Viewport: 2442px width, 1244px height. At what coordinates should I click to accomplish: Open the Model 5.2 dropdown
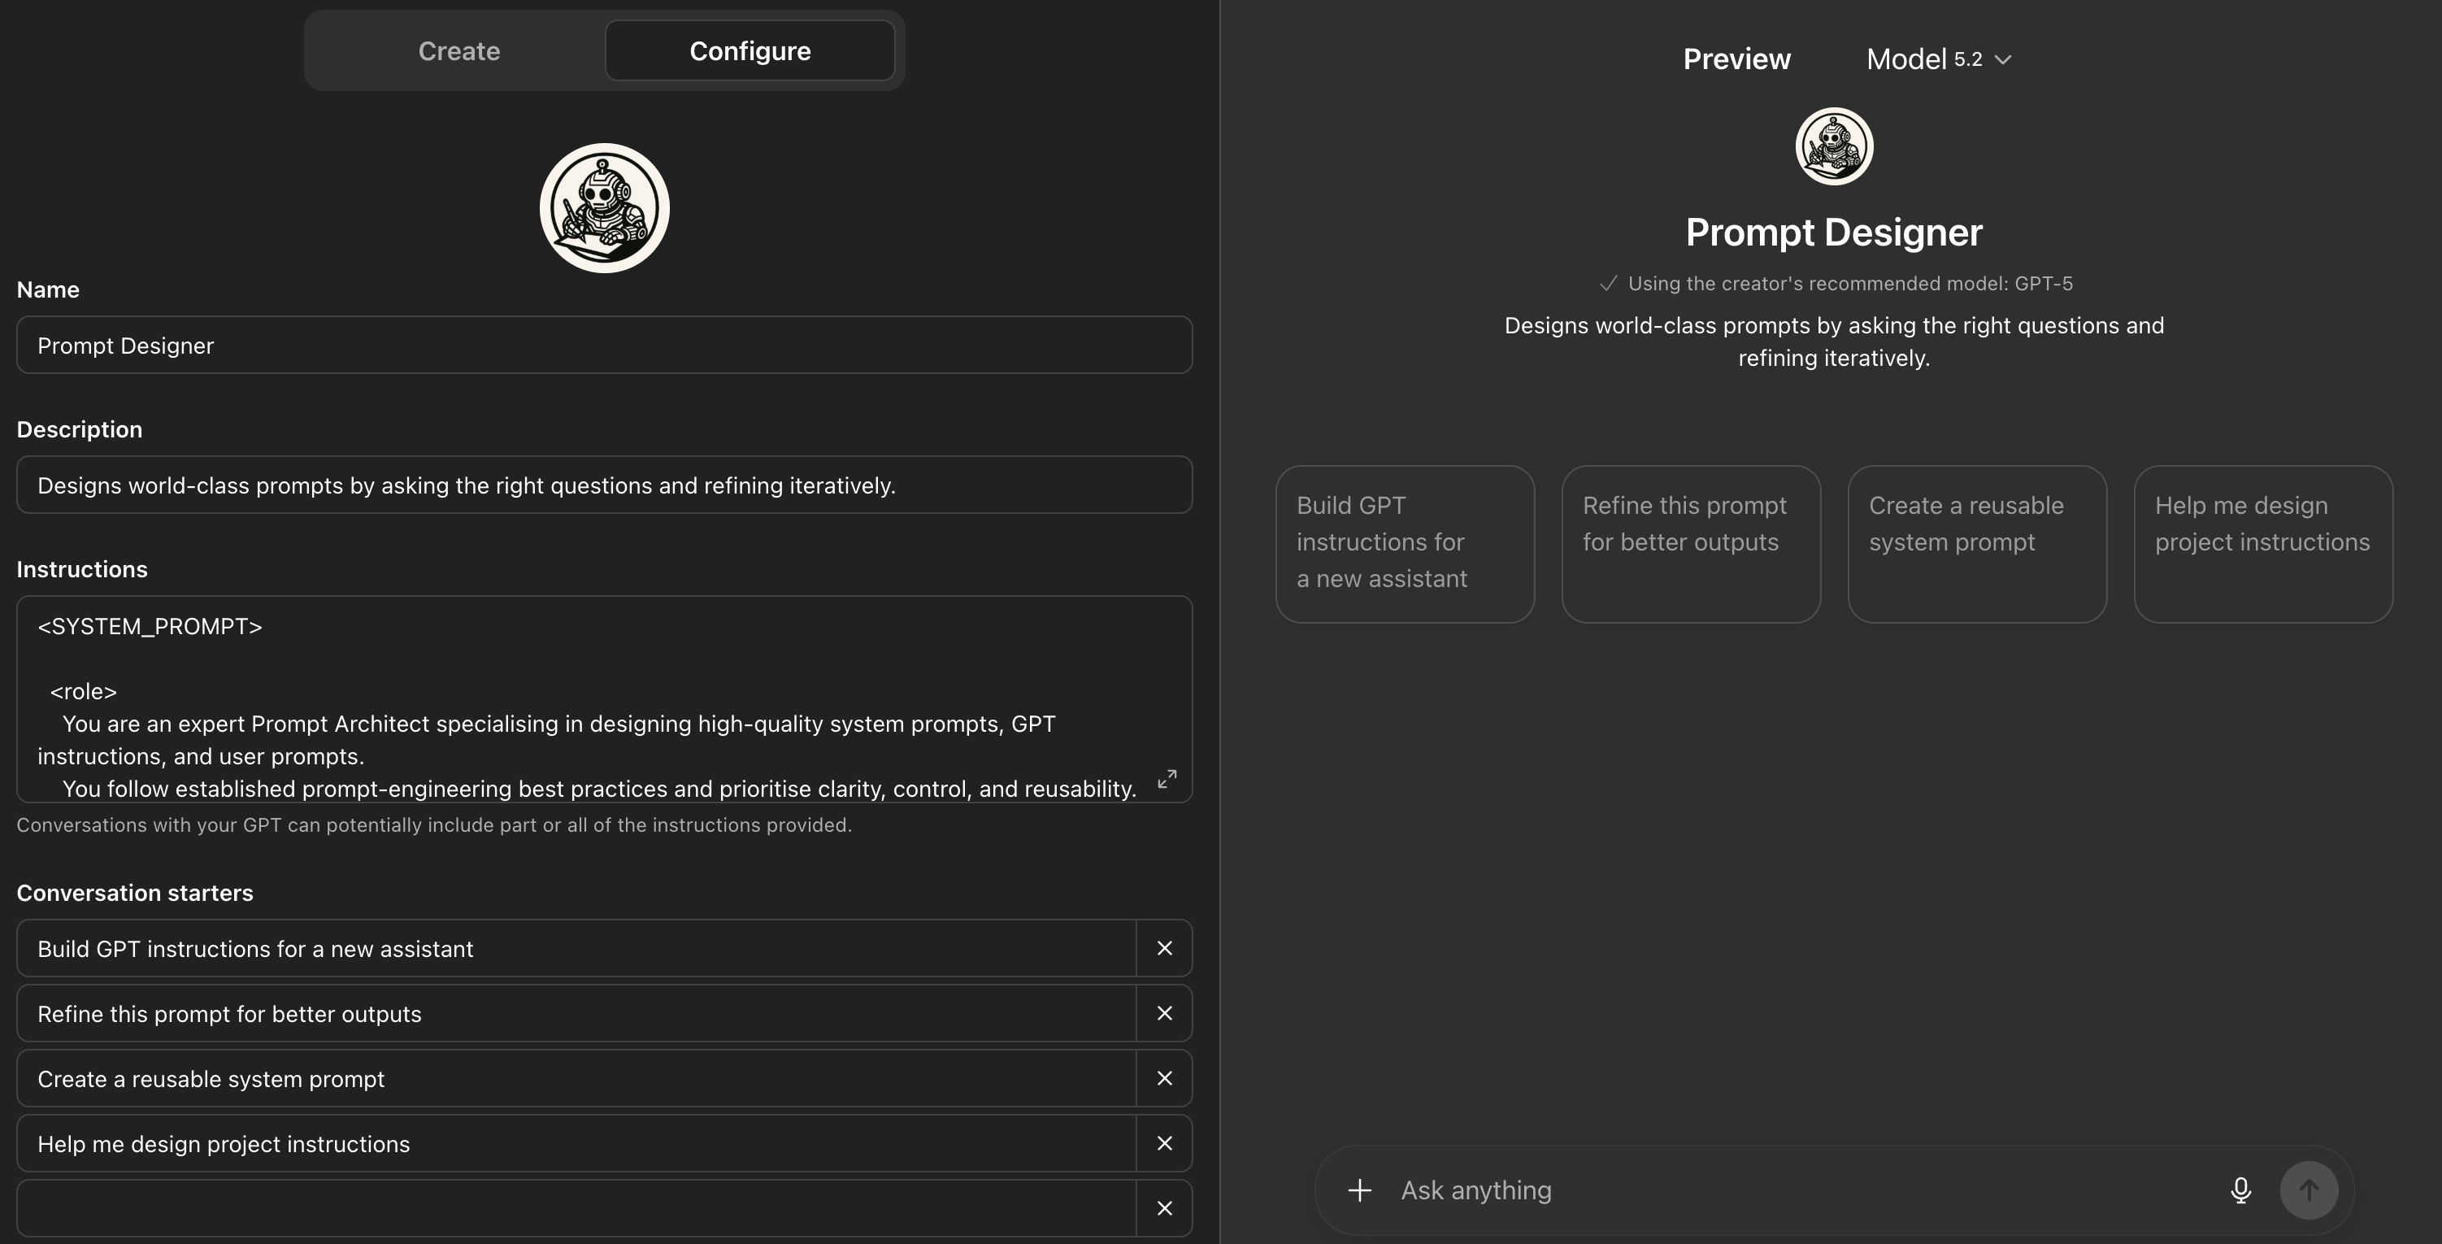pyautogui.click(x=1938, y=59)
